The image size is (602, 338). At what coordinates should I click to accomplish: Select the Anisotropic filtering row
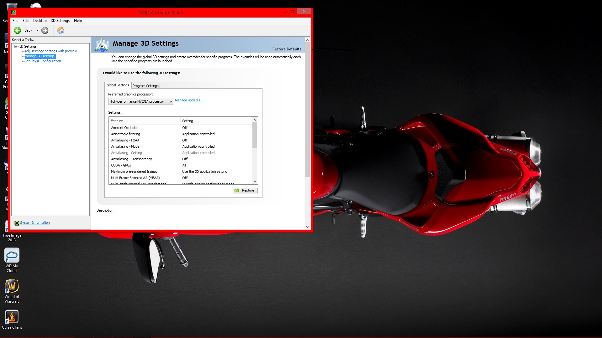[x=181, y=134]
